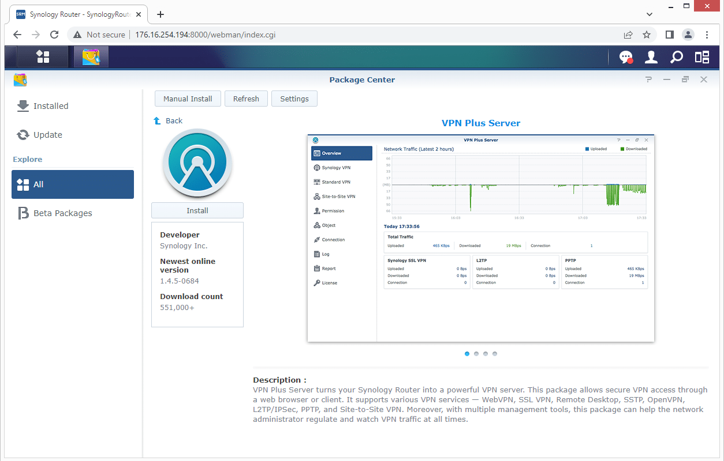This screenshot has height=461, width=724.
Task: Click version number 1.4.5-0684
Action: [x=180, y=281]
